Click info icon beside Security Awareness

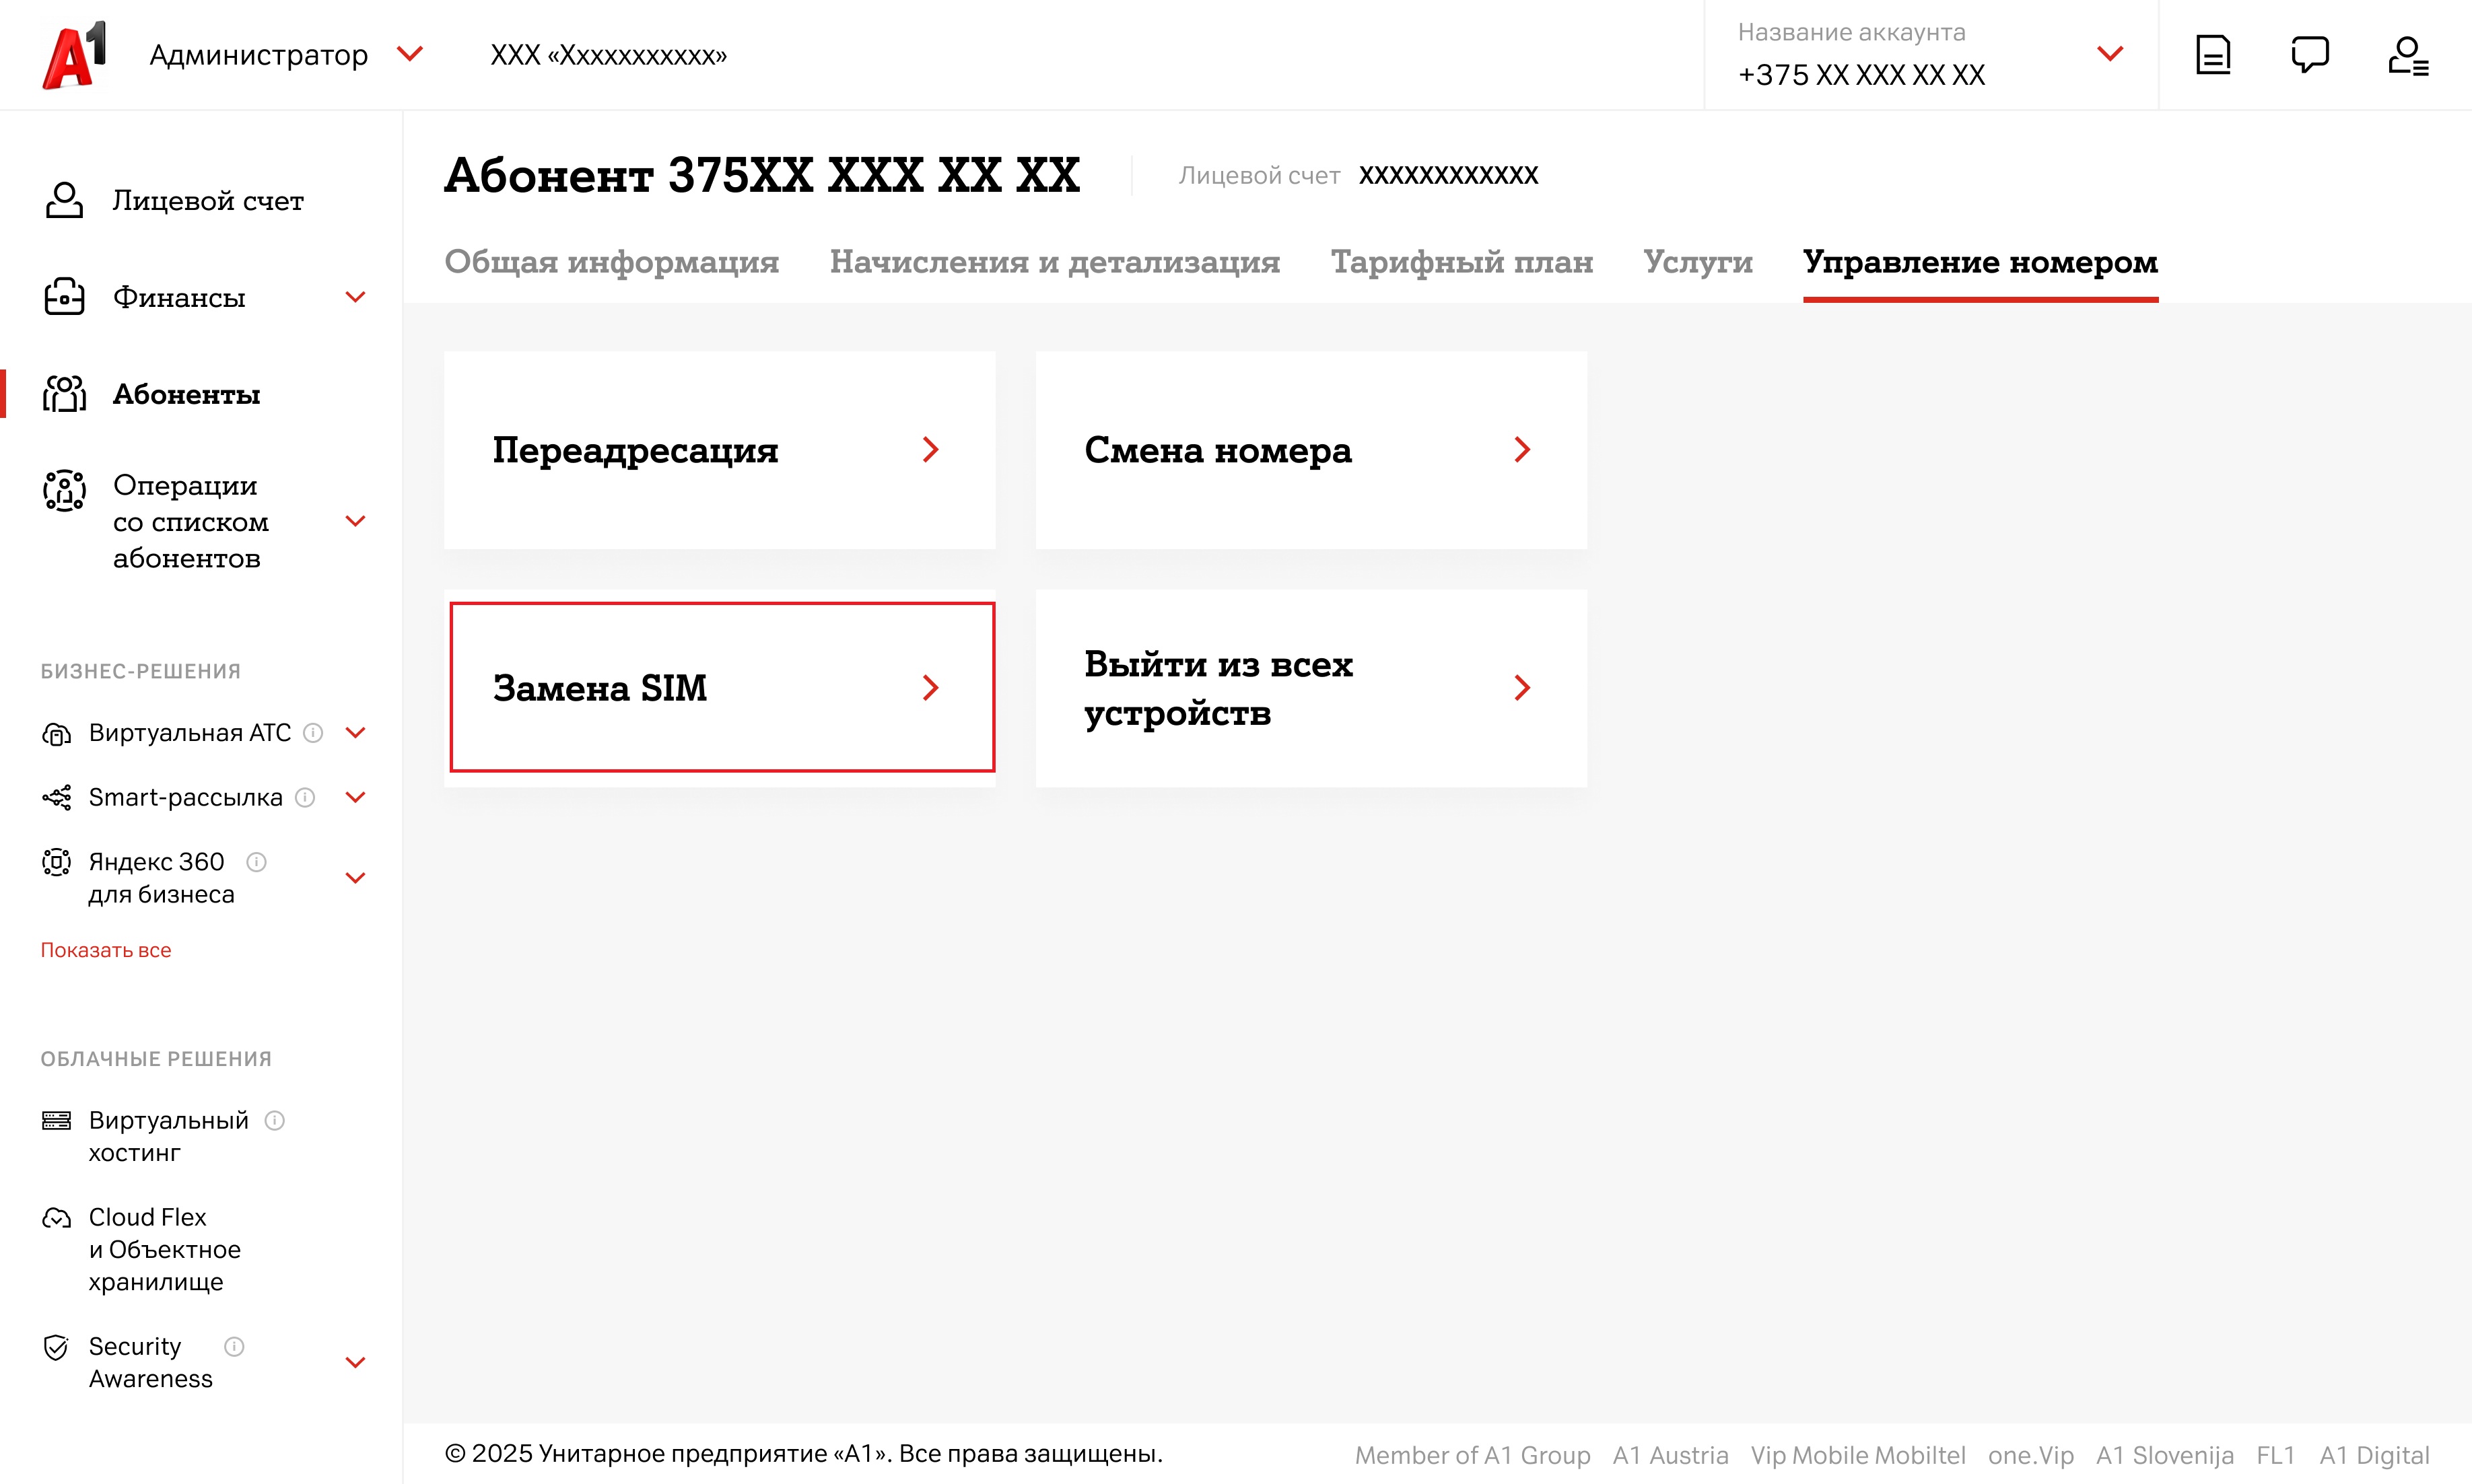234,1347
